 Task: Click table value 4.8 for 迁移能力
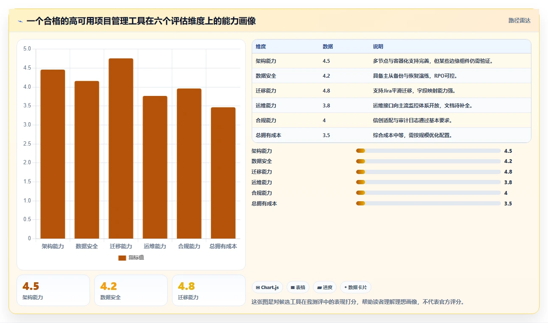[x=326, y=91]
